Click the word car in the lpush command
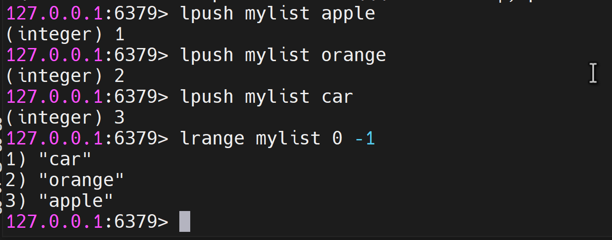Viewport: 612px width, 240px height. (337, 97)
